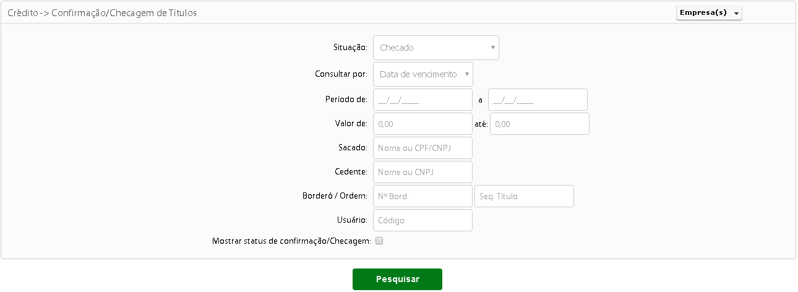Focus the Valor de minimum amount field
This screenshot has height=292, width=798.
click(x=423, y=124)
